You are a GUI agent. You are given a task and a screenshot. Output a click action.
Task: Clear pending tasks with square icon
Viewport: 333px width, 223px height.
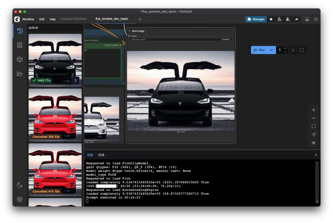click(x=302, y=50)
